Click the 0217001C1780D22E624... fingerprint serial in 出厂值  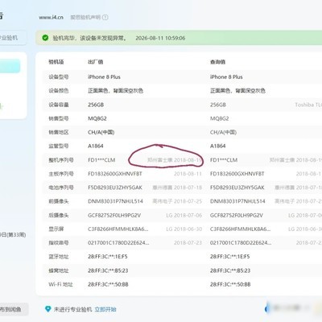118,243
